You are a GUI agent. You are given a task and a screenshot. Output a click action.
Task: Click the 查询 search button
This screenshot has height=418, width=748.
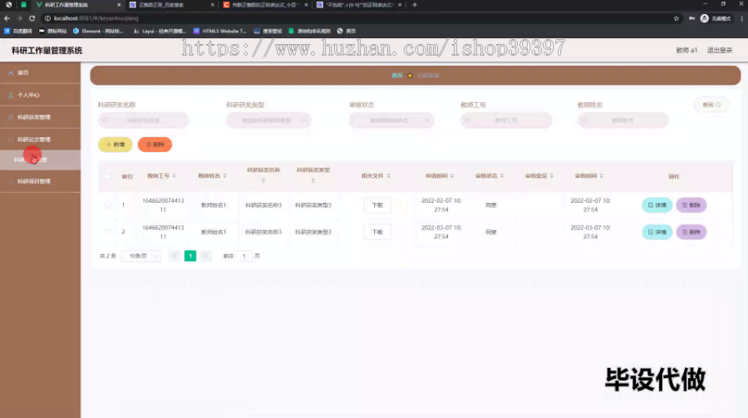coord(711,105)
